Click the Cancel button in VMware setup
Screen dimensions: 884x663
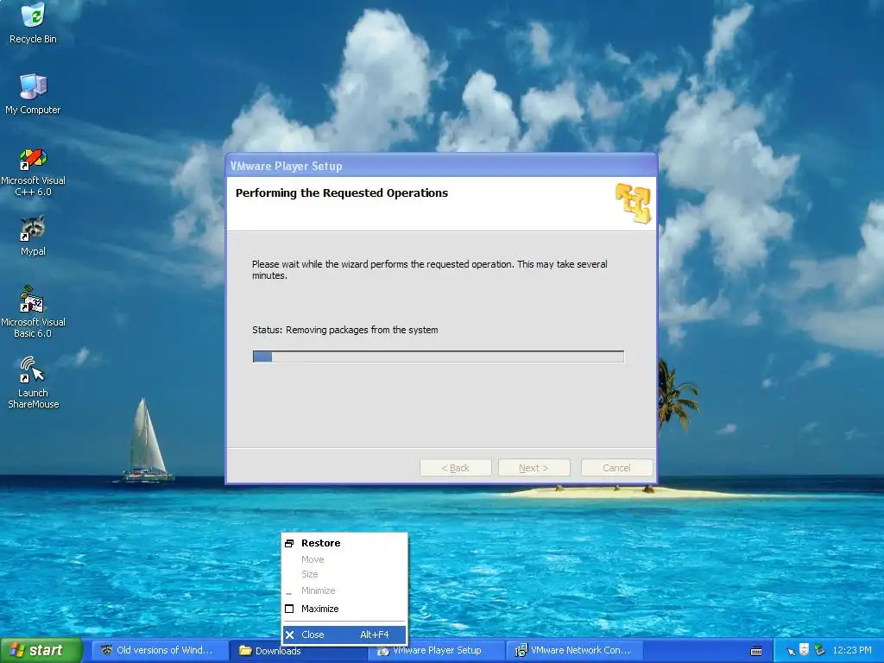click(x=616, y=467)
